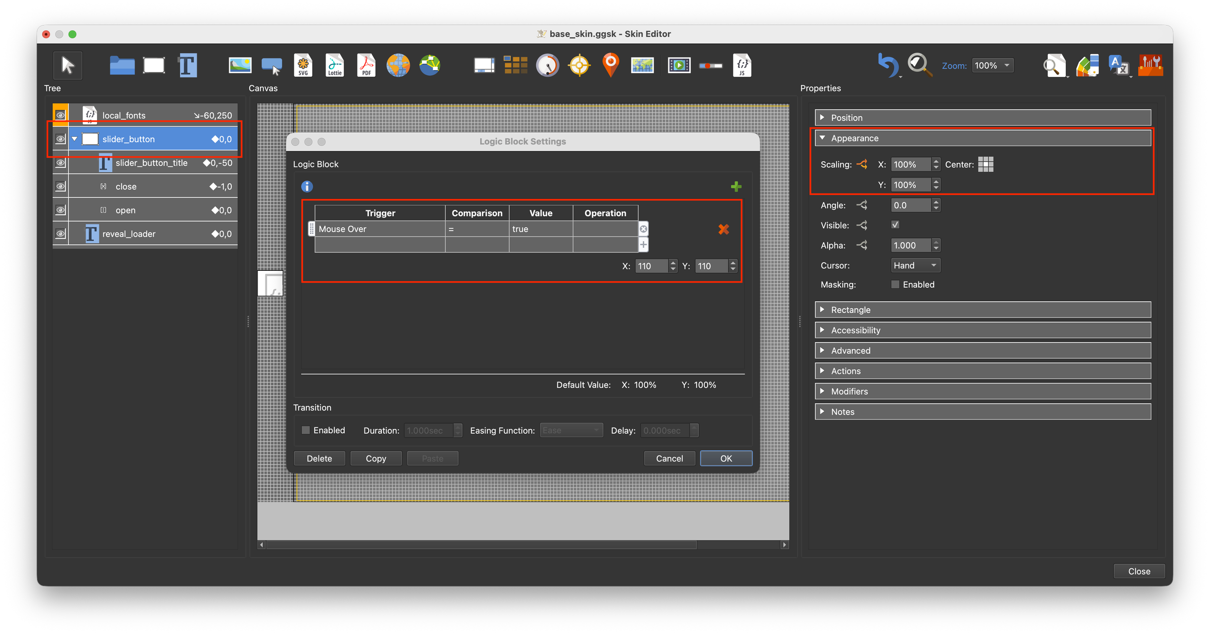Select the SVG element toolbar icon
Screen dimensions: 1210x635
click(x=303, y=65)
